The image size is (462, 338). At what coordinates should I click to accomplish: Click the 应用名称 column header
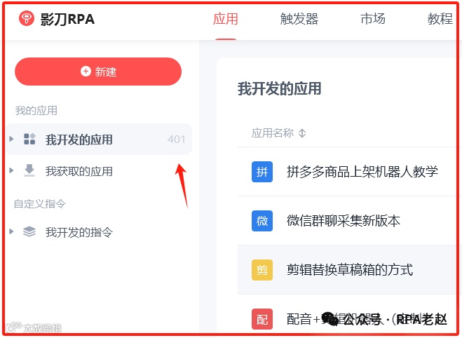point(273,133)
